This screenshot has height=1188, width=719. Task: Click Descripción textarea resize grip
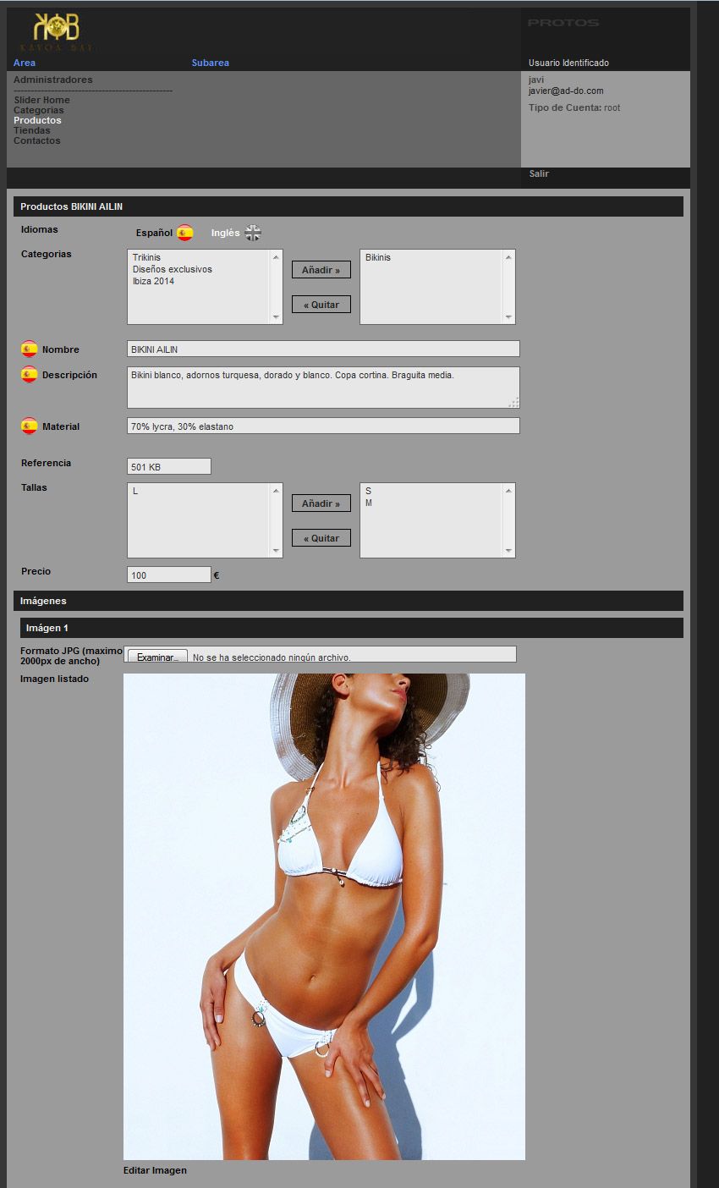coord(513,403)
